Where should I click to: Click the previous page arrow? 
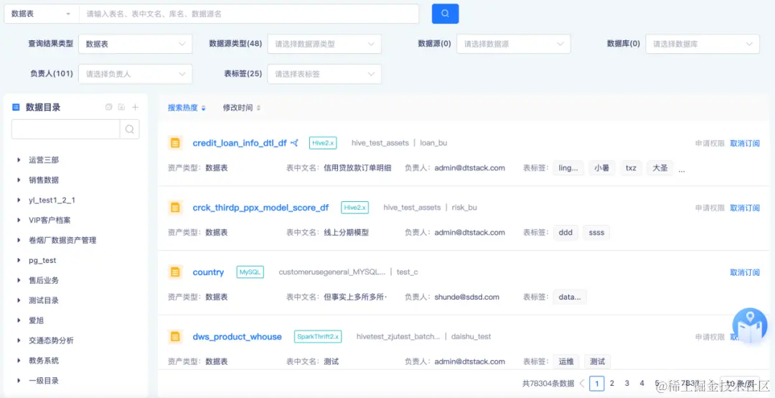tap(582, 383)
